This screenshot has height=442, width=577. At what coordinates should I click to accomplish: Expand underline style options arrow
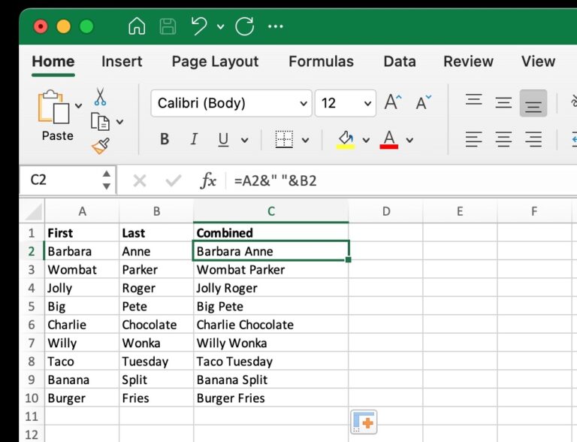click(x=244, y=140)
